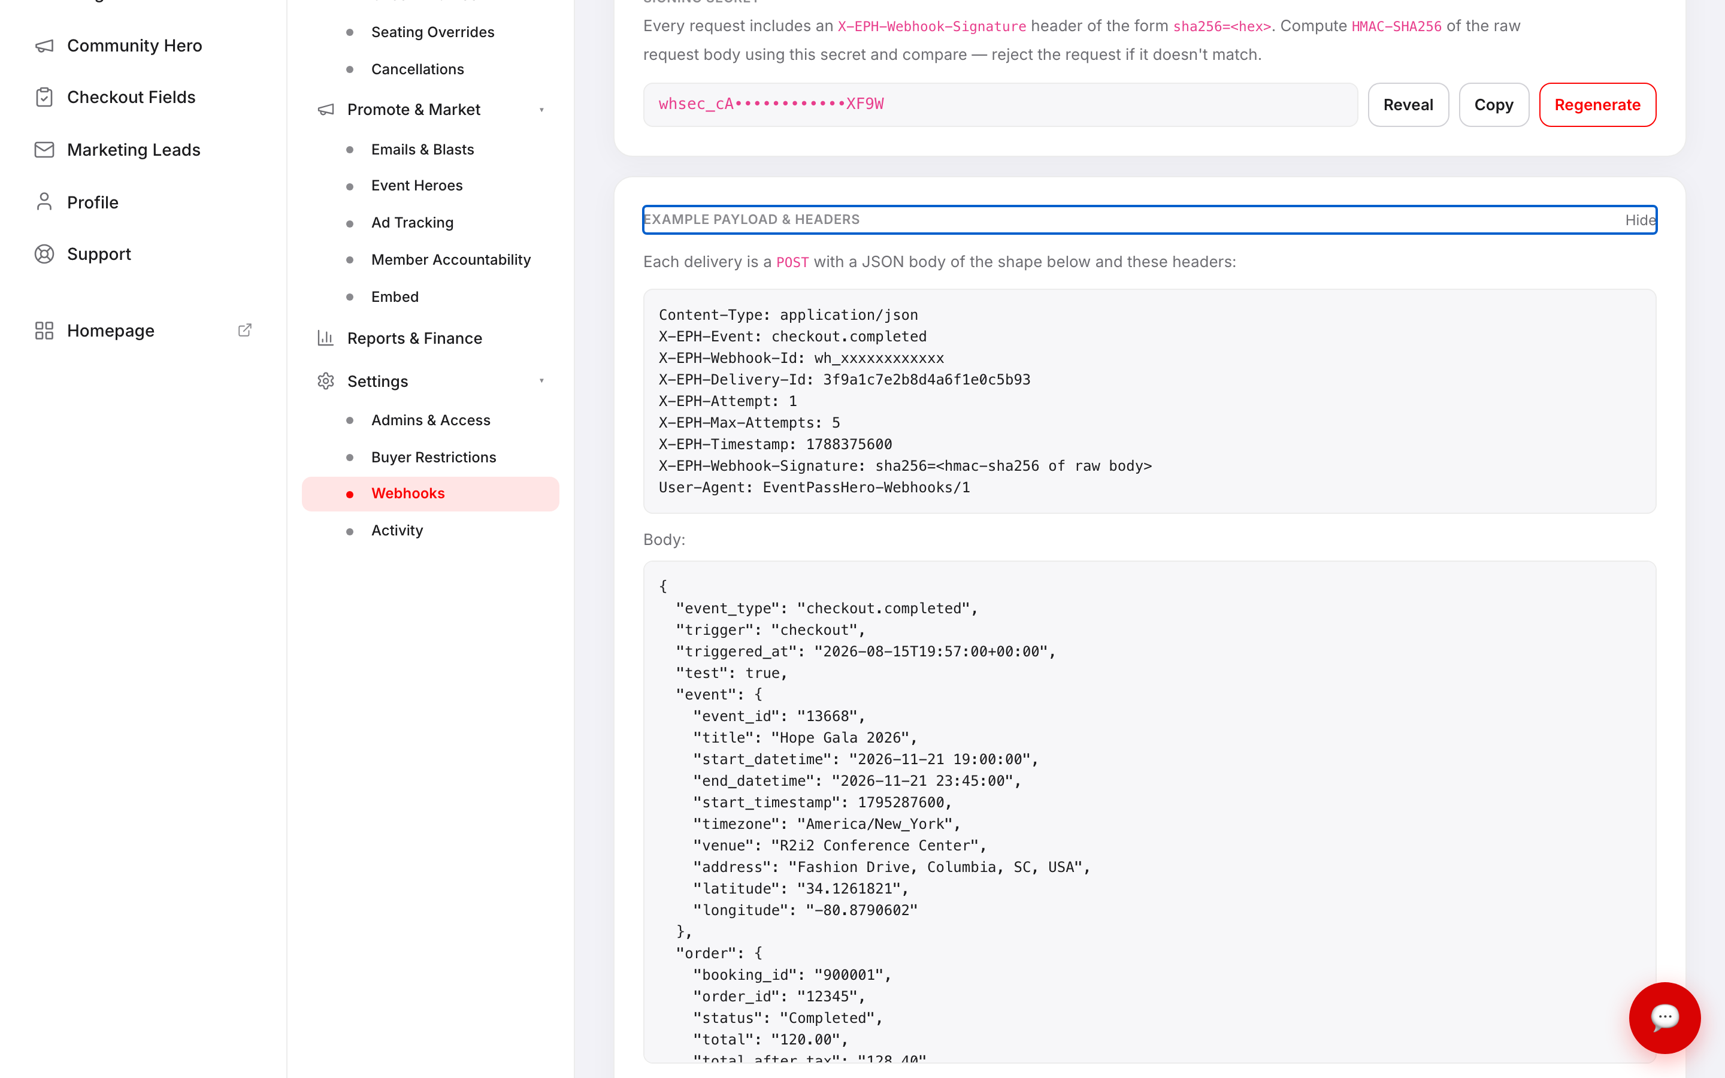Click the "venue": "R2i2 Conference Center" line
This screenshot has height=1078, width=1725.
coord(840,846)
